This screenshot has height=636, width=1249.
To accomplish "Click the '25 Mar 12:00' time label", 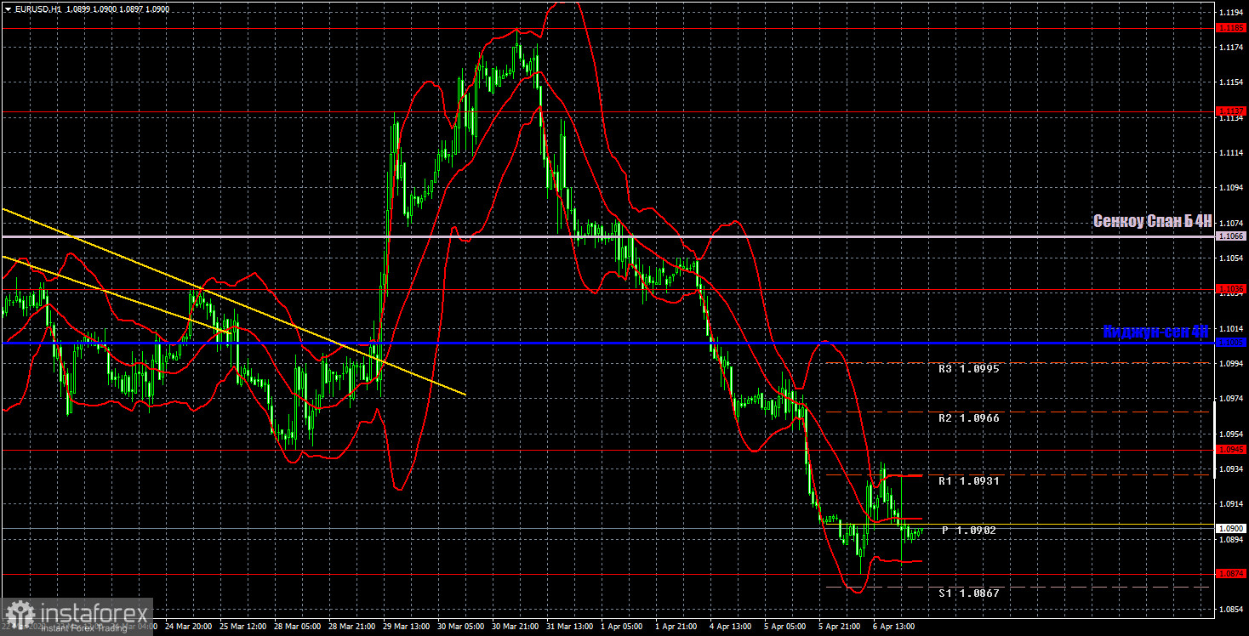I will [242, 626].
